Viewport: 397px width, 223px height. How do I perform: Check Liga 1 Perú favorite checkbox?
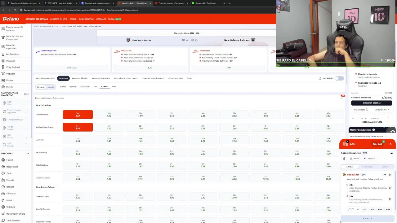(x=26, y=103)
